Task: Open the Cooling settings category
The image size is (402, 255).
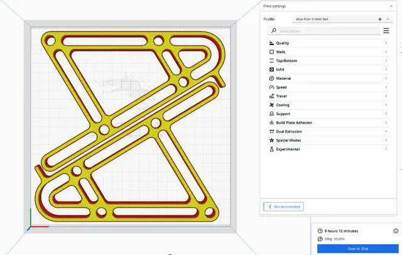Action: pyautogui.click(x=328, y=105)
